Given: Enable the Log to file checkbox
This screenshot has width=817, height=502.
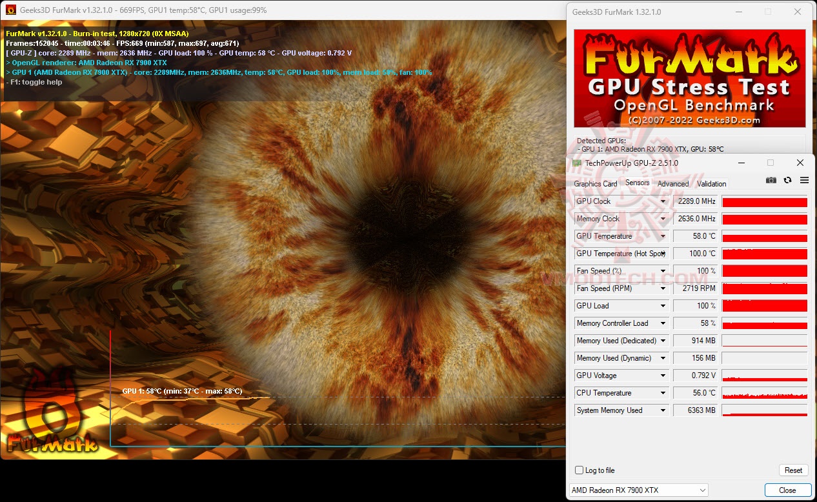Looking at the screenshot, I should (580, 470).
